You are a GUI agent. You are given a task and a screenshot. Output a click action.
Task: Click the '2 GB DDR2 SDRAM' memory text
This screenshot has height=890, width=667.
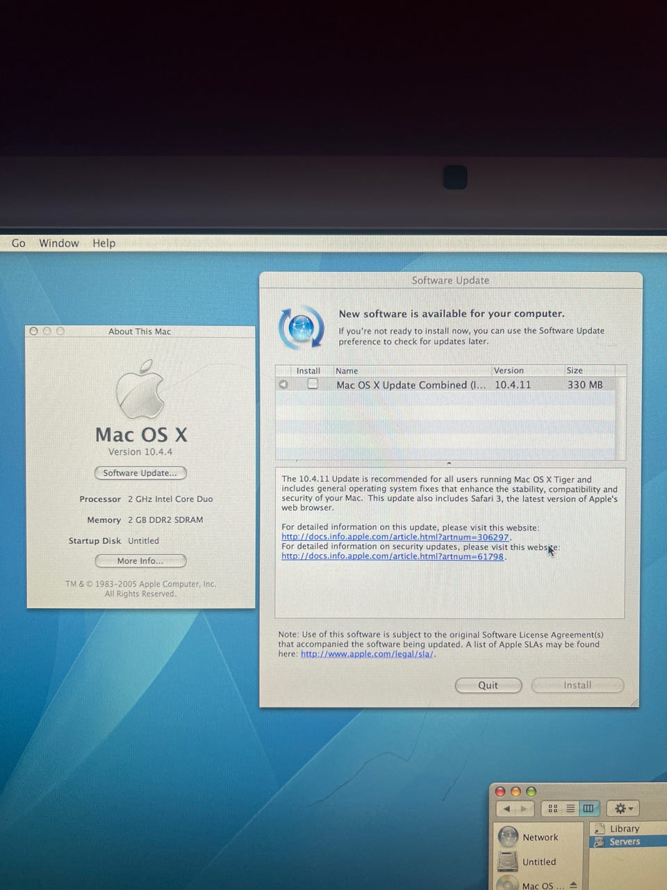(x=165, y=520)
